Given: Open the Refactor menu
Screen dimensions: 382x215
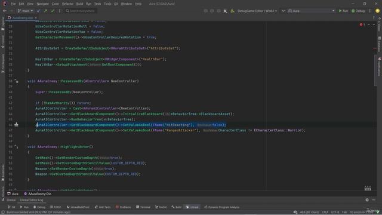Looking at the screenshot, I should pyautogui.click(x=67, y=4).
